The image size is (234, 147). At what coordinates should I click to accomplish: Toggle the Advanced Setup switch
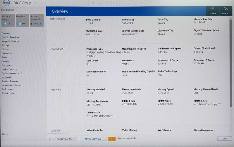tap(4, 24)
